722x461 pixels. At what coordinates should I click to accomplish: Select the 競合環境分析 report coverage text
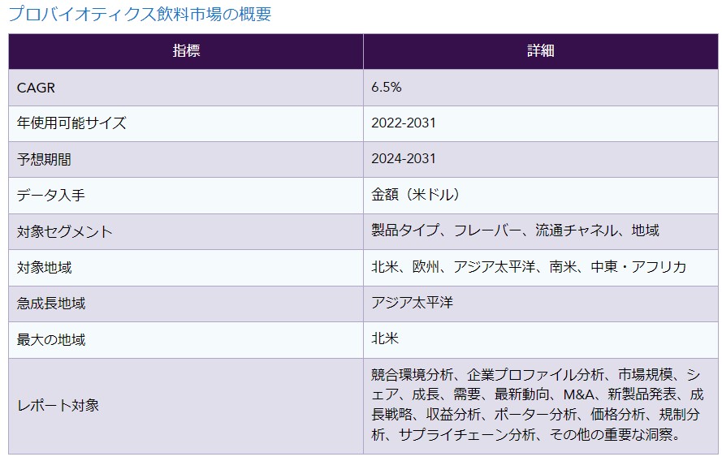click(x=538, y=405)
